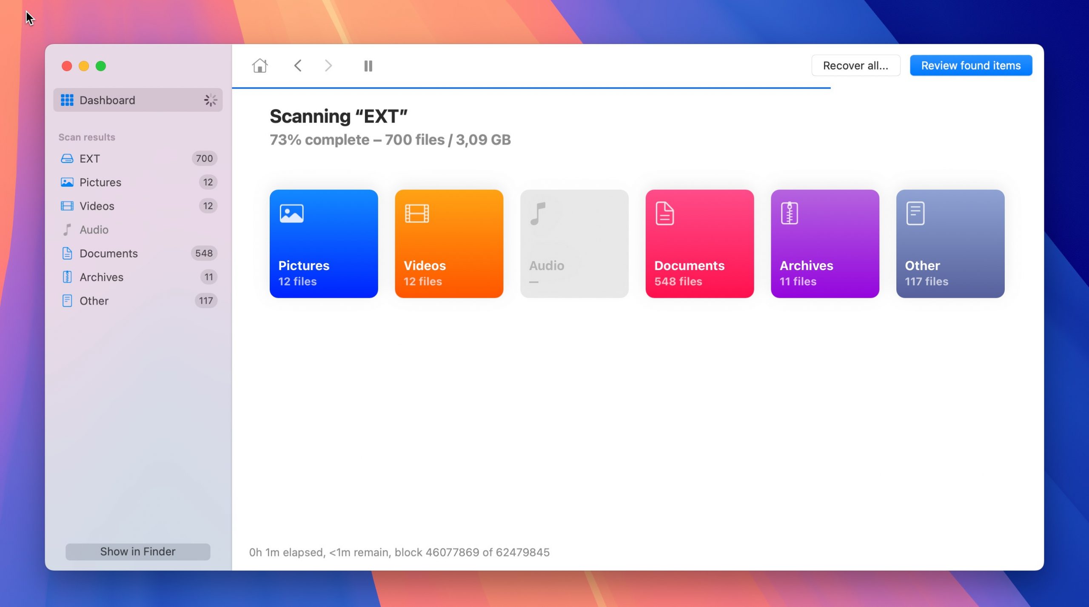Click the Recover all... button
This screenshot has width=1089, height=607.
tap(855, 66)
